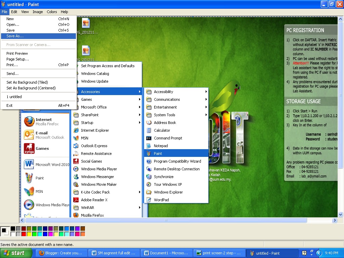Switch to SM asgnmnt full edit Word taskbar button

click(114, 253)
